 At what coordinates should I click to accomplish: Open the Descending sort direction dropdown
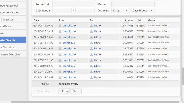click(x=142, y=11)
